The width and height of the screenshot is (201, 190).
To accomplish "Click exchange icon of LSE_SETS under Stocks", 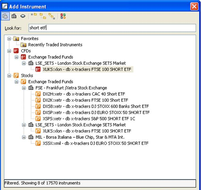I will coord(31,125).
